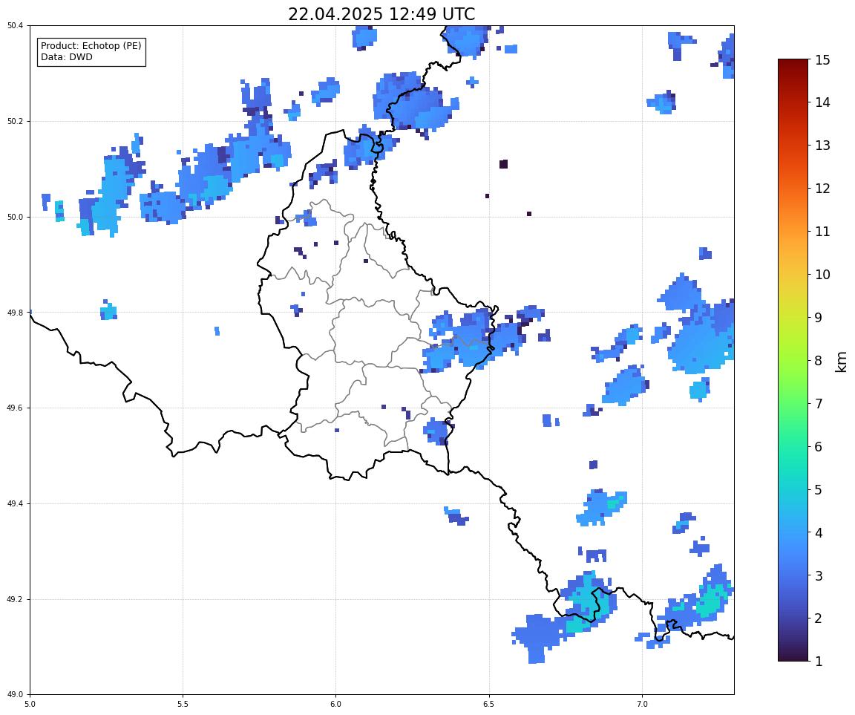Click the 'Data: DWD' legend line
The image size is (855, 715).
67,57
